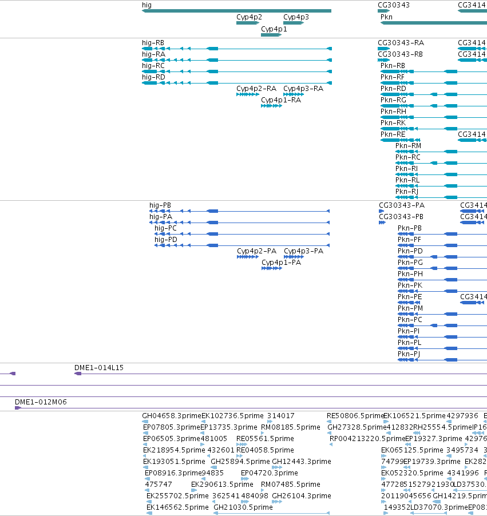Open the hig-PC protein label
This screenshot has height=516, width=487.
click(165, 228)
